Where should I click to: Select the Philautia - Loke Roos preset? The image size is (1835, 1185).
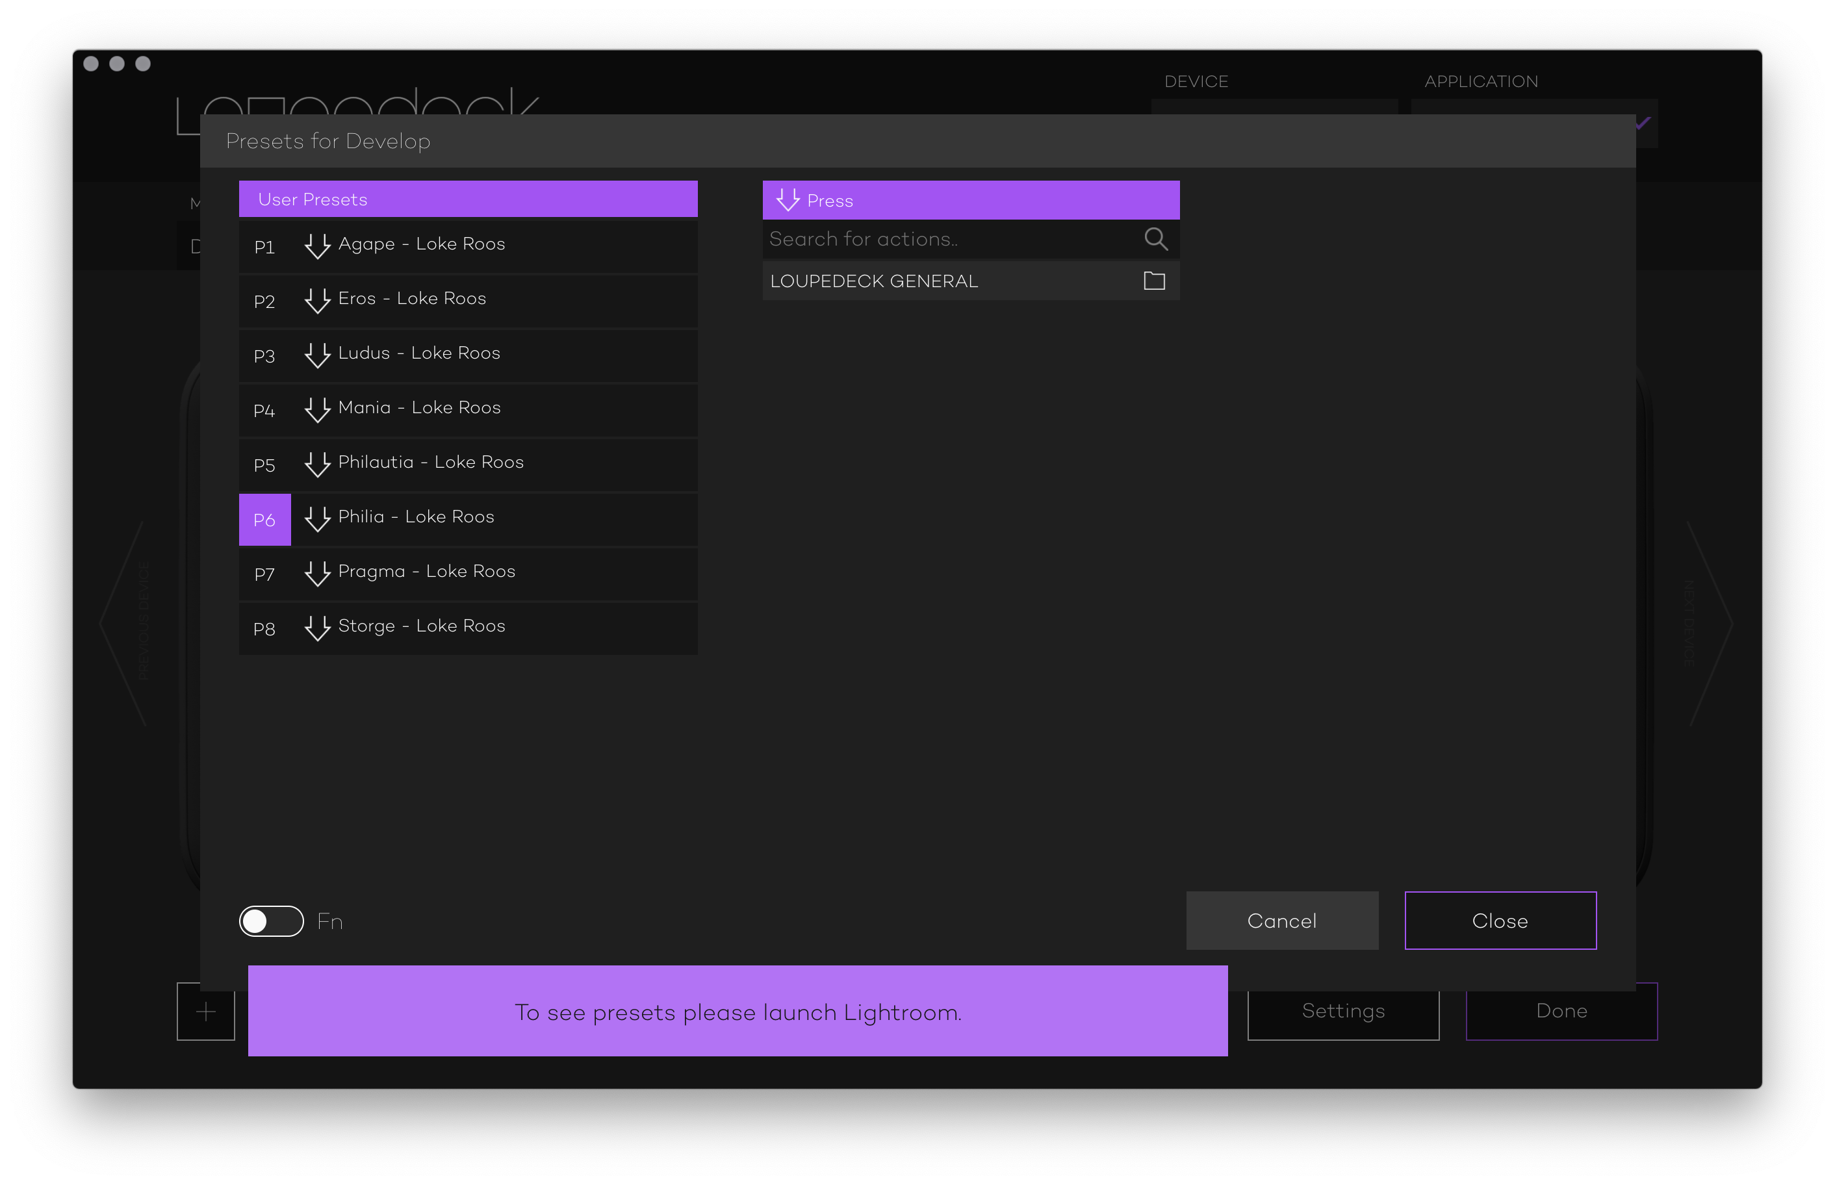click(431, 463)
